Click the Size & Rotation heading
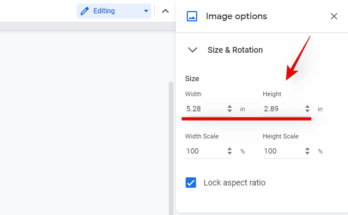The height and width of the screenshot is (215, 348). pos(235,50)
